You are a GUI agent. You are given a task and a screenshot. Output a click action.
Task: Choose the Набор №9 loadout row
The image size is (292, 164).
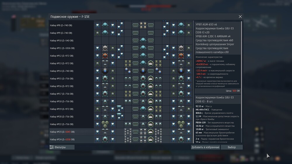click(121, 33)
